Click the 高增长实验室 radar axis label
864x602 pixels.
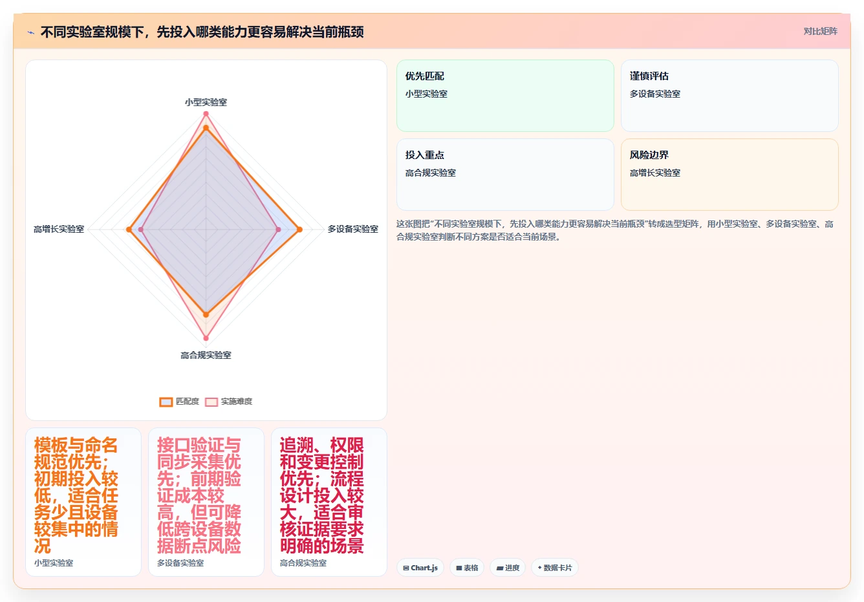(x=59, y=229)
